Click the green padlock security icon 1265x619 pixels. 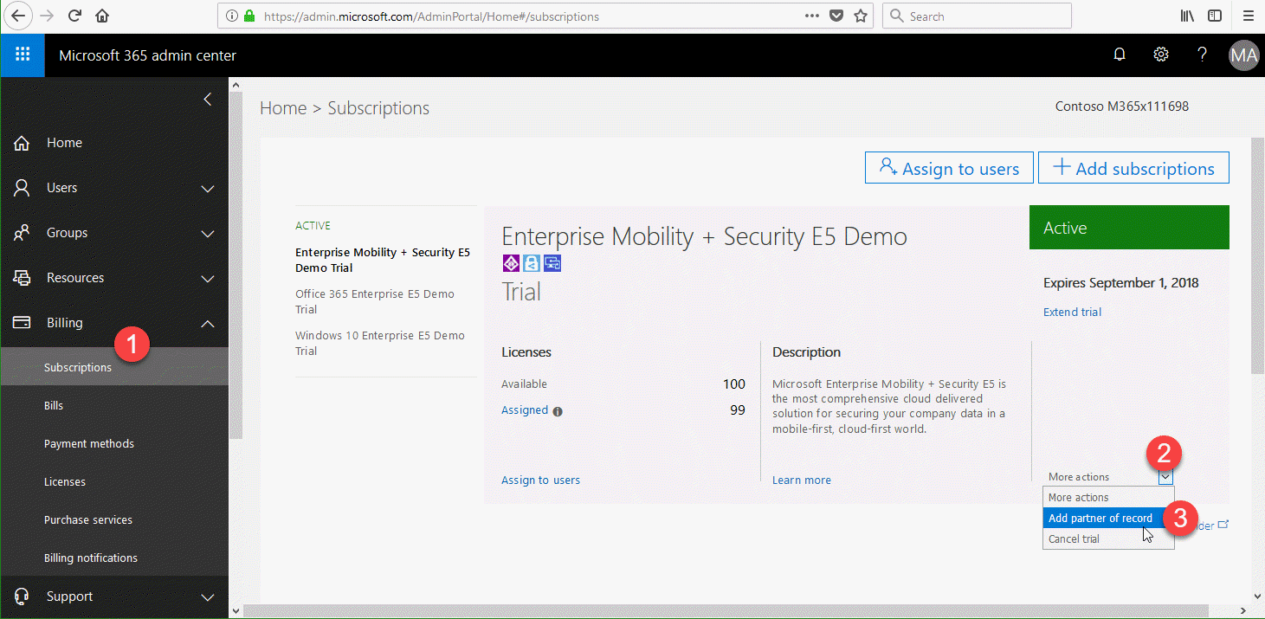(x=250, y=16)
